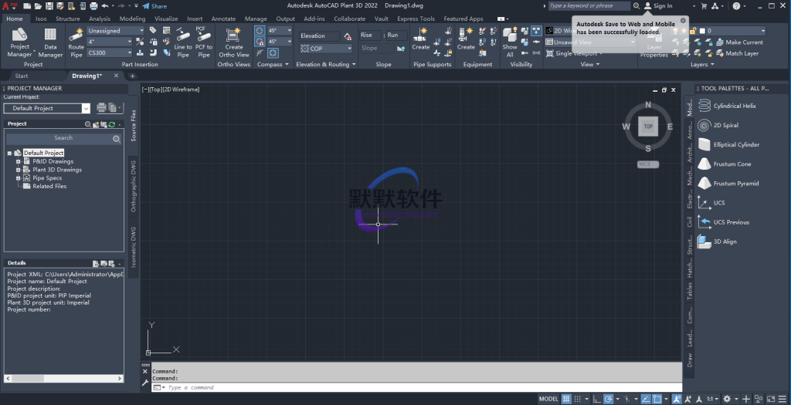791x405 pixels.
Task: Choose Frustum Cone from tool palette
Action: [x=732, y=164]
